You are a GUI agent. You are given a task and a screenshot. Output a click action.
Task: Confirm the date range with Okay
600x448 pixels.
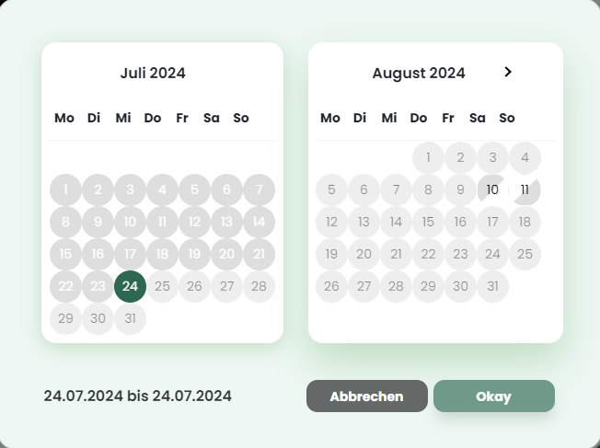point(493,396)
